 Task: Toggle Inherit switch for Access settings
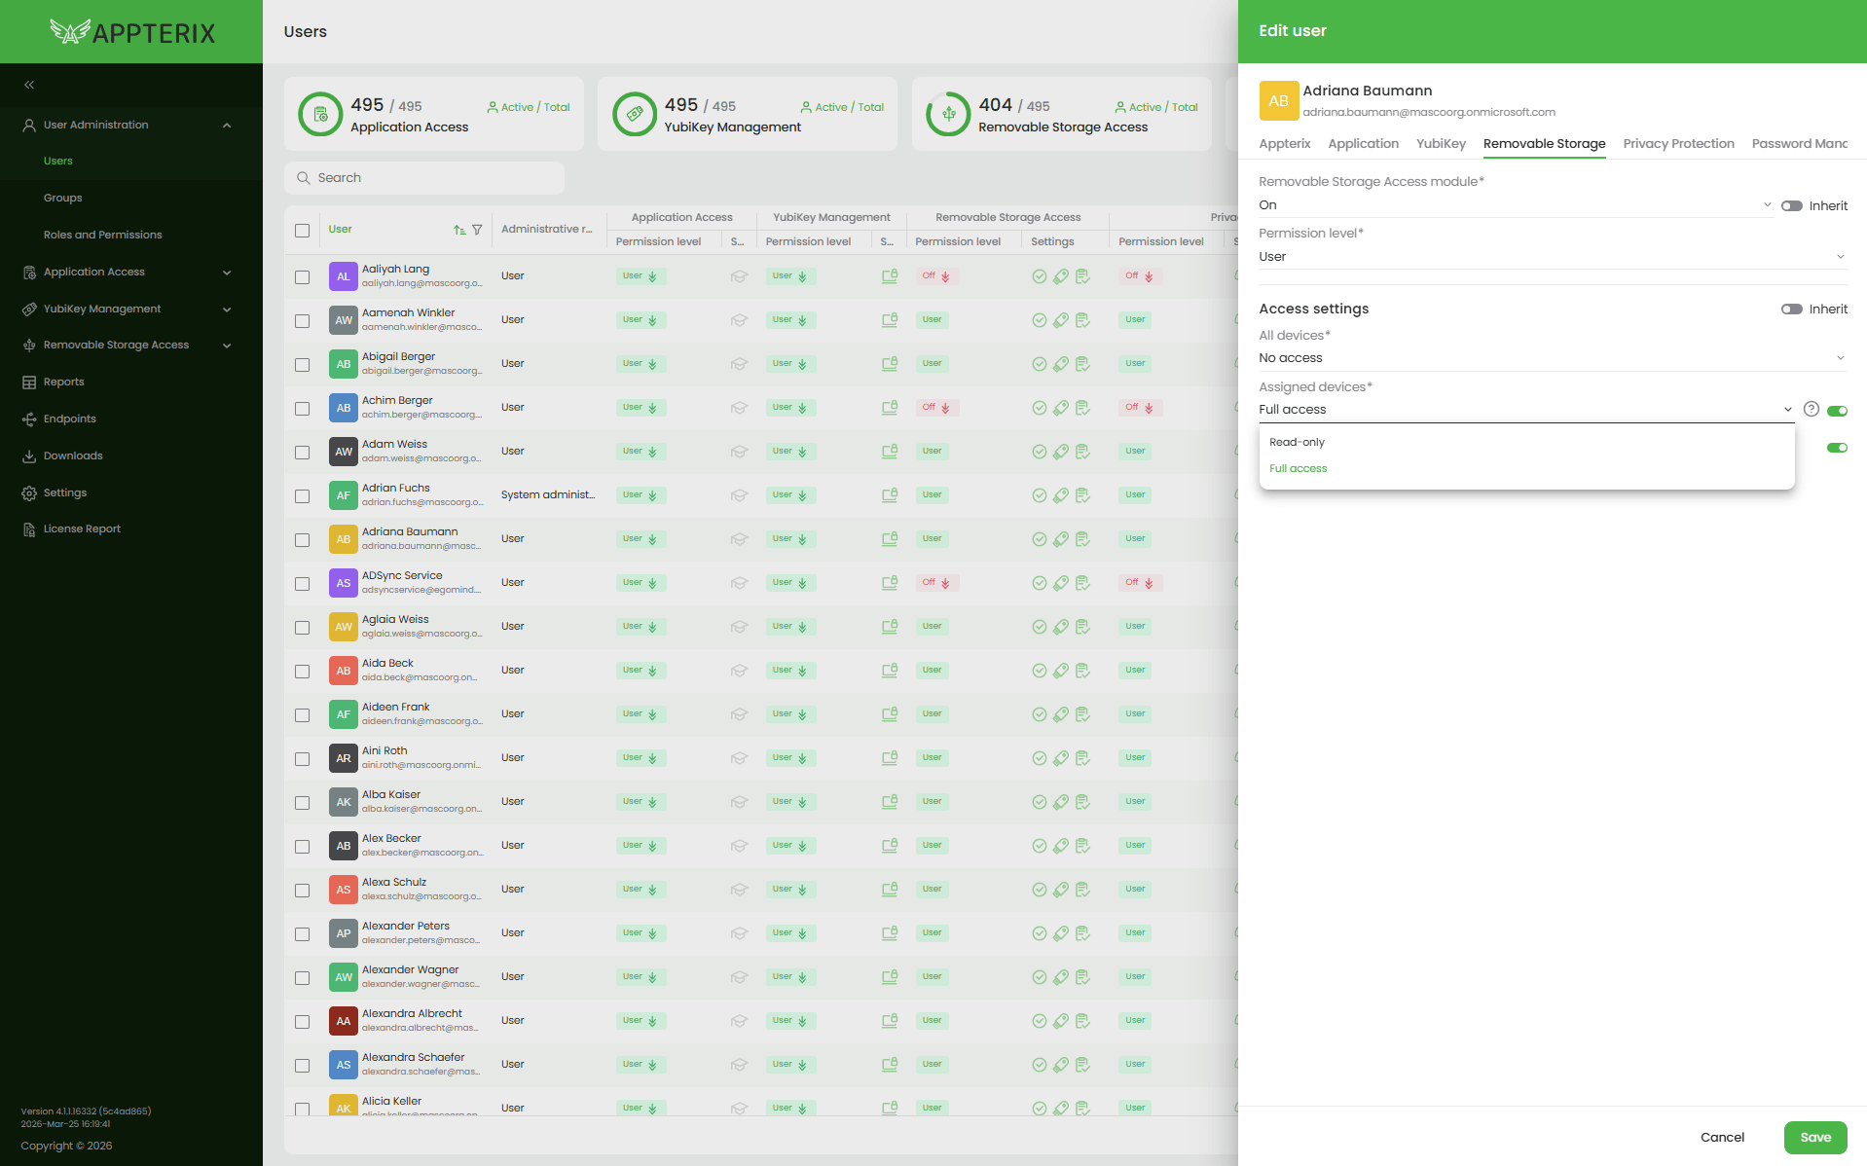(x=1791, y=310)
